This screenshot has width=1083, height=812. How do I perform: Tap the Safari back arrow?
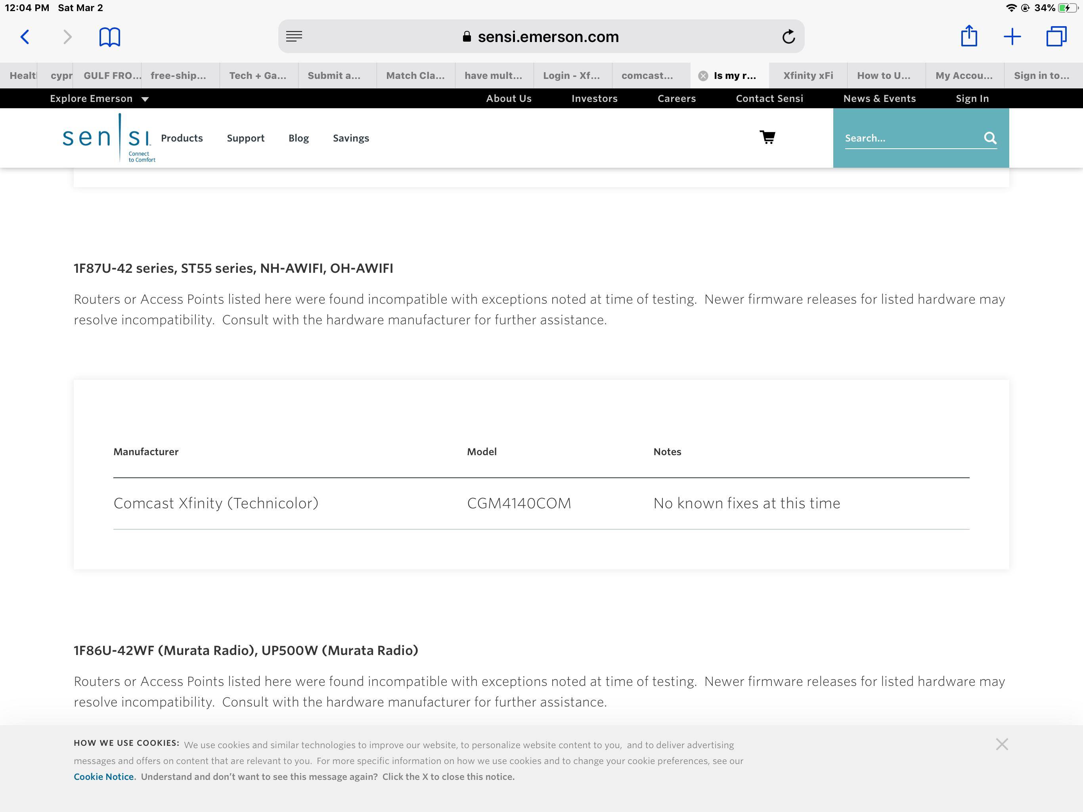(25, 37)
